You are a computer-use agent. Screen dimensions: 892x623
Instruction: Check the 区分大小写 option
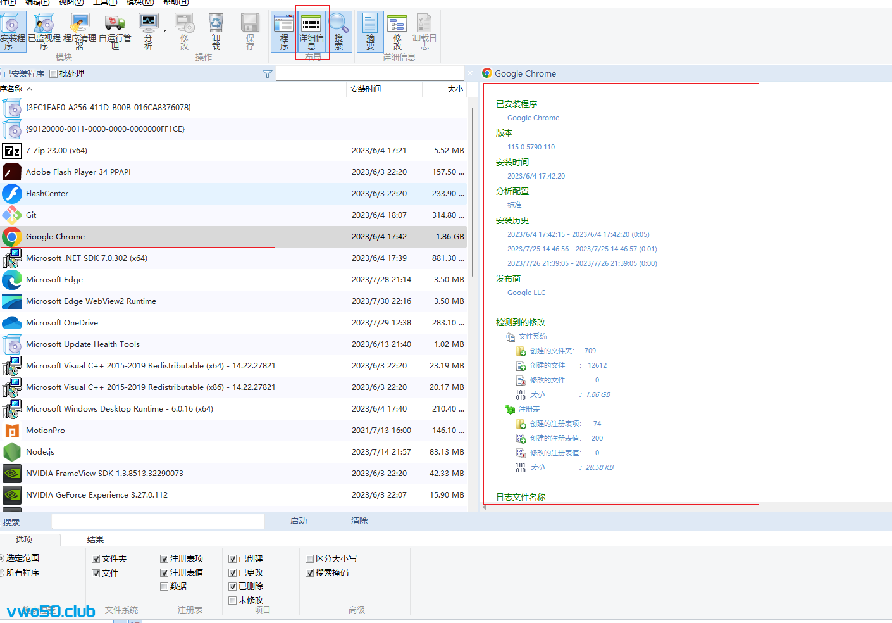pyautogui.click(x=310, y=558)
